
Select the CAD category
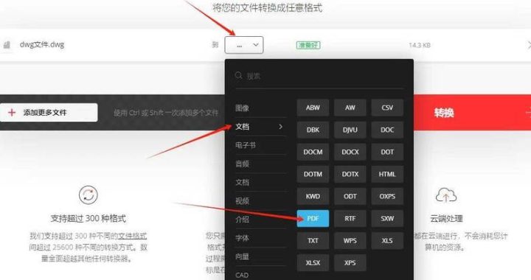click(x=242, y=276)
